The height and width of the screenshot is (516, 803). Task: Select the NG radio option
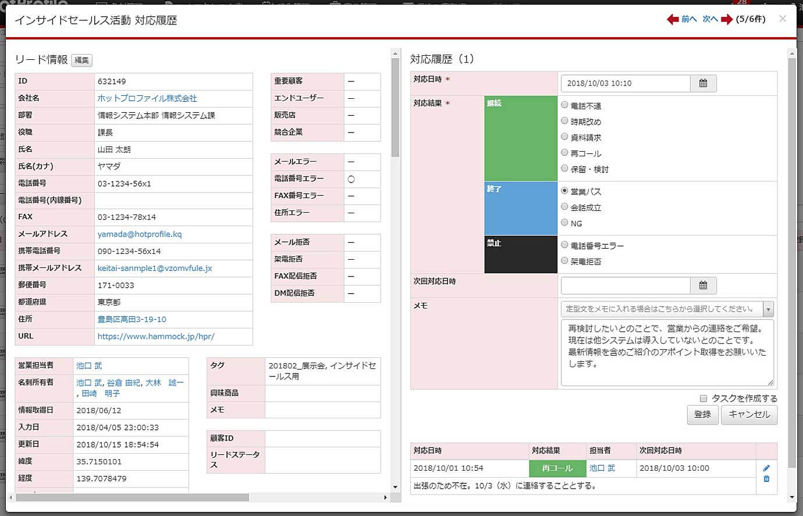[x=564, y=223]
